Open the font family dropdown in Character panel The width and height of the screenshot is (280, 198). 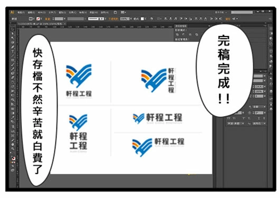click(x=265, y=76)
